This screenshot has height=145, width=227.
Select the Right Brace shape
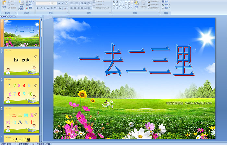click(129, 8)
